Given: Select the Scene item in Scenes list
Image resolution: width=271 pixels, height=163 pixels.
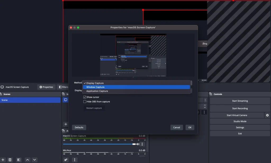Looking at the screenshot, I should pos(30,100).
